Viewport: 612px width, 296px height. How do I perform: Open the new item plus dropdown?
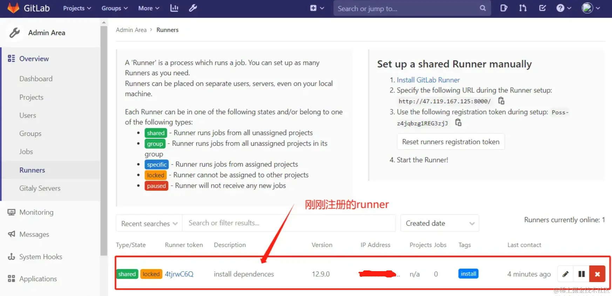click(317, 8)
